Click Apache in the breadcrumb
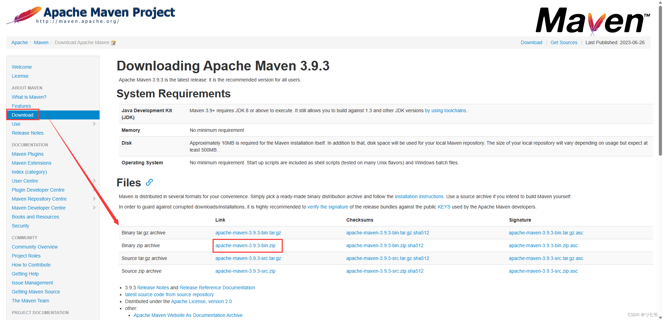 (20, 42)
